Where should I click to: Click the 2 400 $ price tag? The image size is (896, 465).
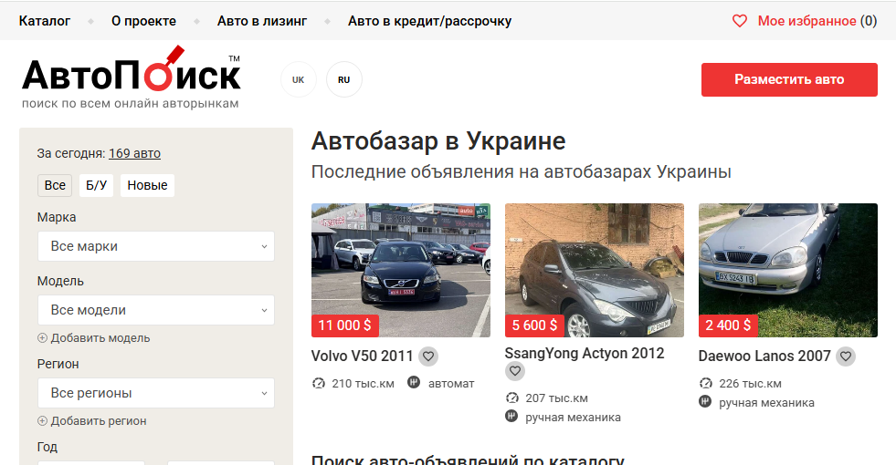click(728, 325)
